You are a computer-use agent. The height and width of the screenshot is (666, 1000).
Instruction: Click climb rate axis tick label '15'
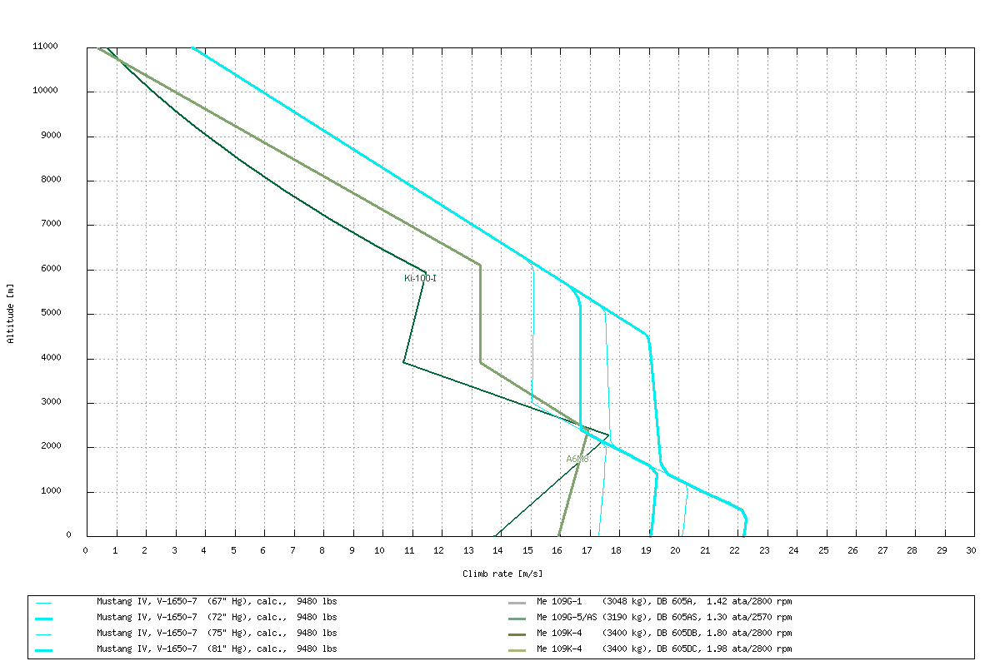point(529,551)
